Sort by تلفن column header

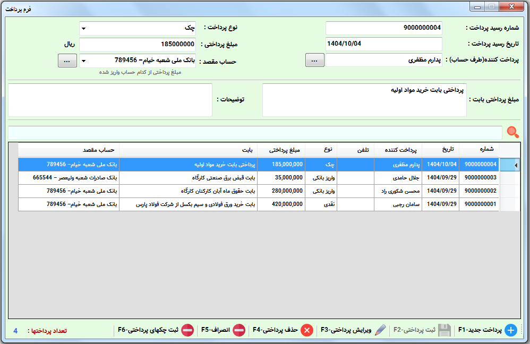point(355,150)
